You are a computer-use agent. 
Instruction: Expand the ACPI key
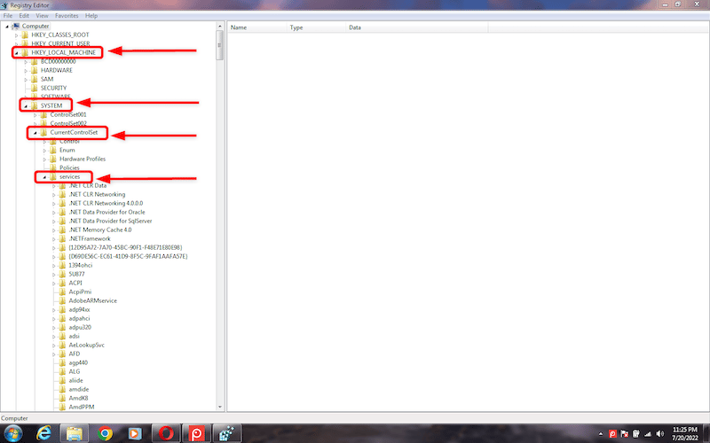click(54, 283)
